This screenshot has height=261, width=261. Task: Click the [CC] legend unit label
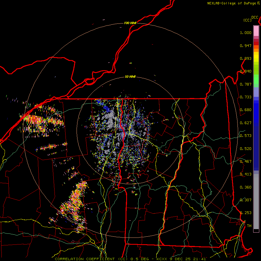[247, 20]
